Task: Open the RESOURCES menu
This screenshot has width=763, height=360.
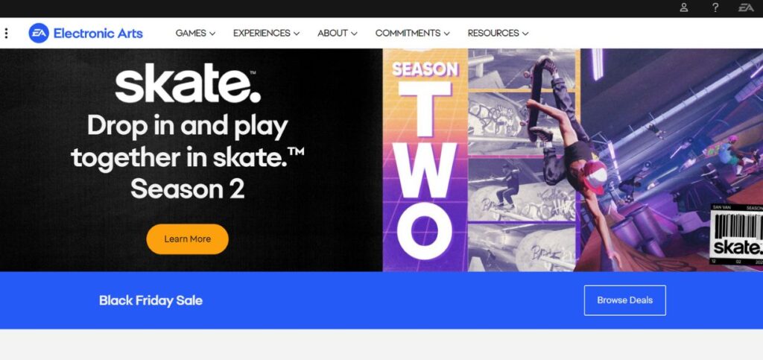Action: click(498, 33)
